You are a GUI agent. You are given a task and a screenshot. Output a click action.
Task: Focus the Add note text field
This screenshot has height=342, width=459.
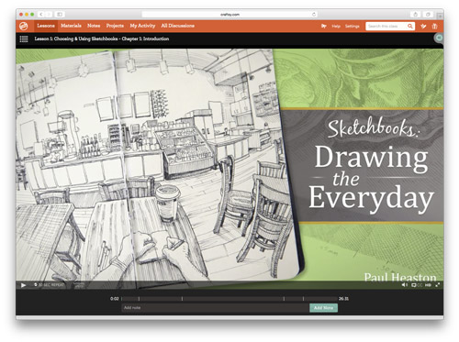click(x=216, y=308)
